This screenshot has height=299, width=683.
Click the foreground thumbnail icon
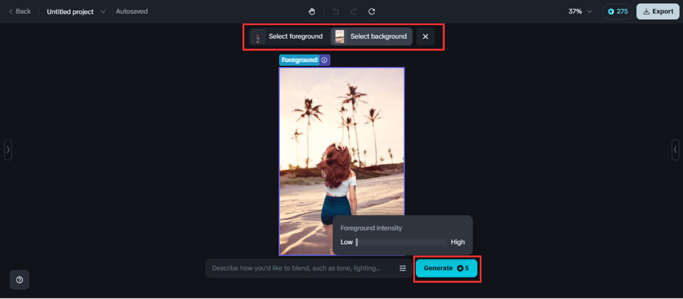258,36
